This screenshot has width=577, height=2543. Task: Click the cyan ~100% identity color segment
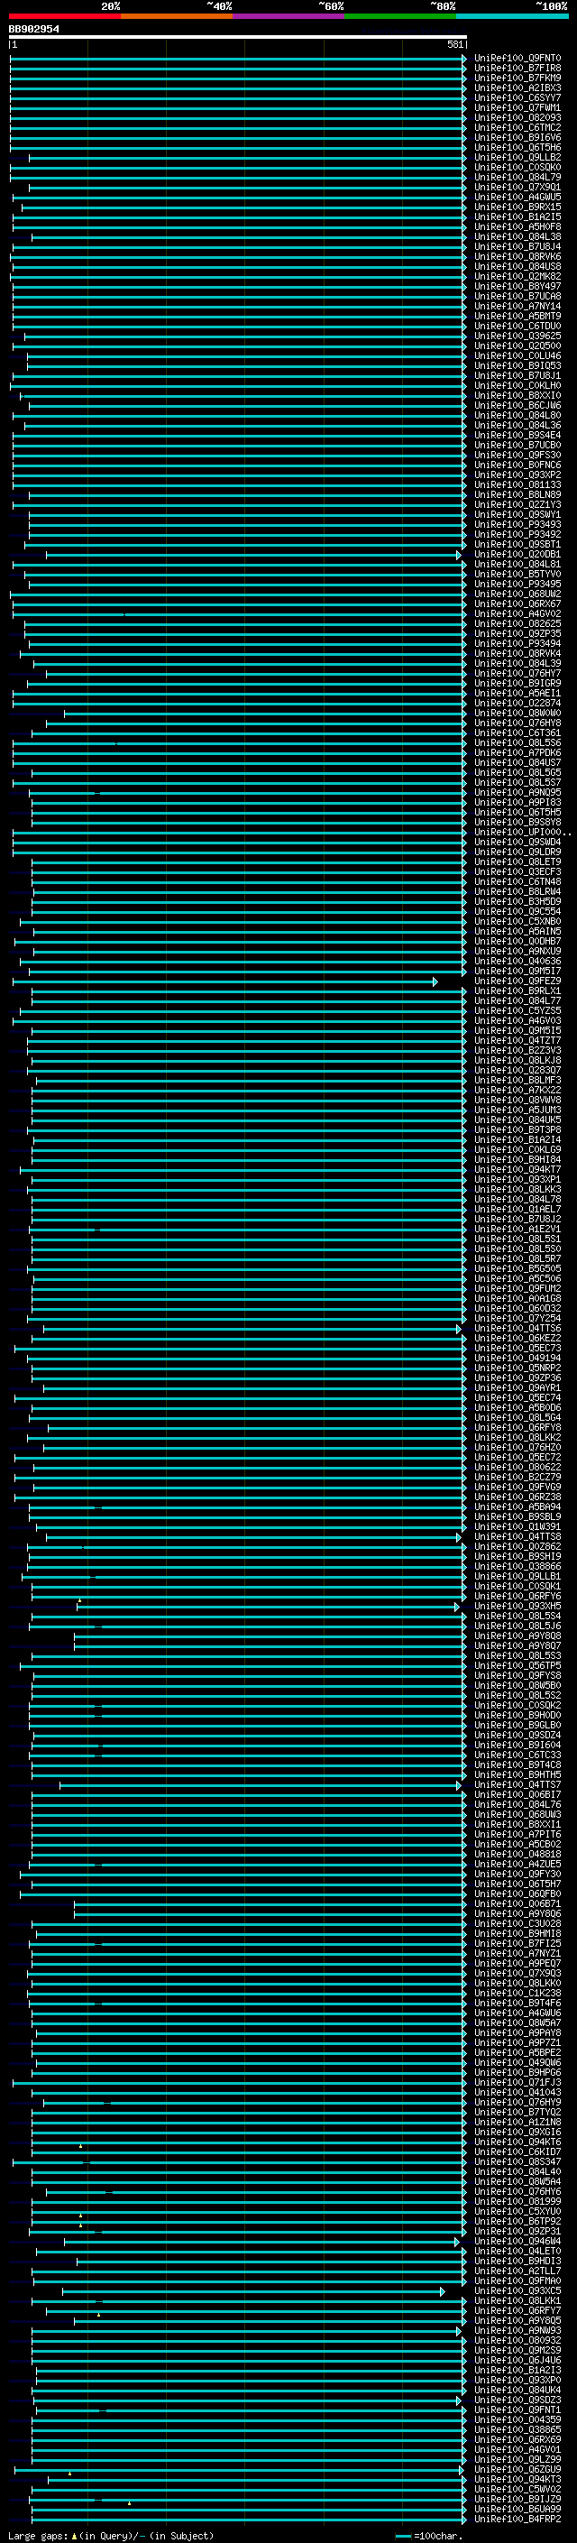tap(512, 17)
